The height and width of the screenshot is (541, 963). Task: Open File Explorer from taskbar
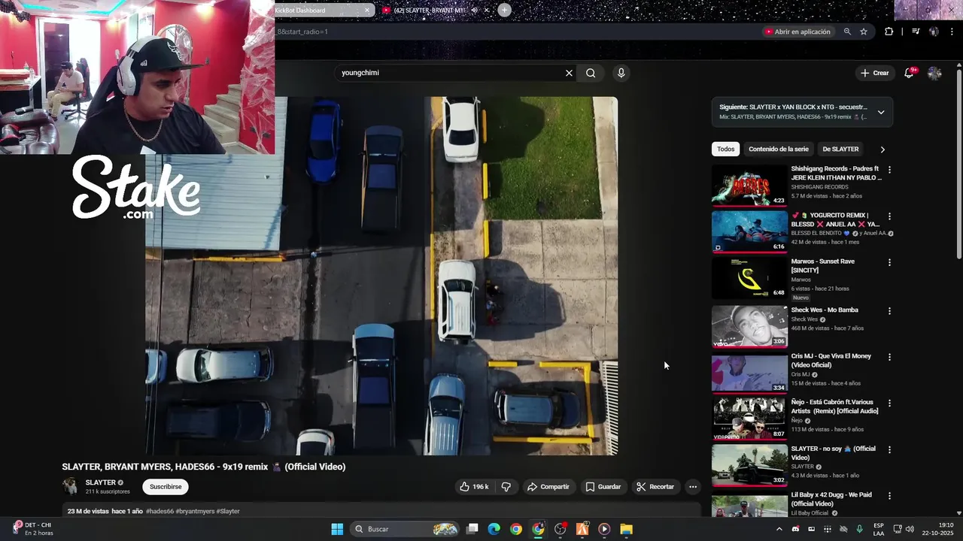626,529
